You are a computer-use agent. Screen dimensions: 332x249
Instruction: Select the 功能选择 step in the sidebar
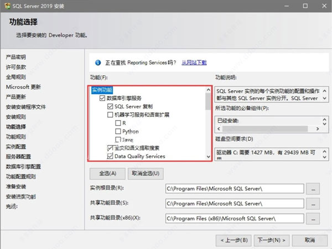coord(16,127)
